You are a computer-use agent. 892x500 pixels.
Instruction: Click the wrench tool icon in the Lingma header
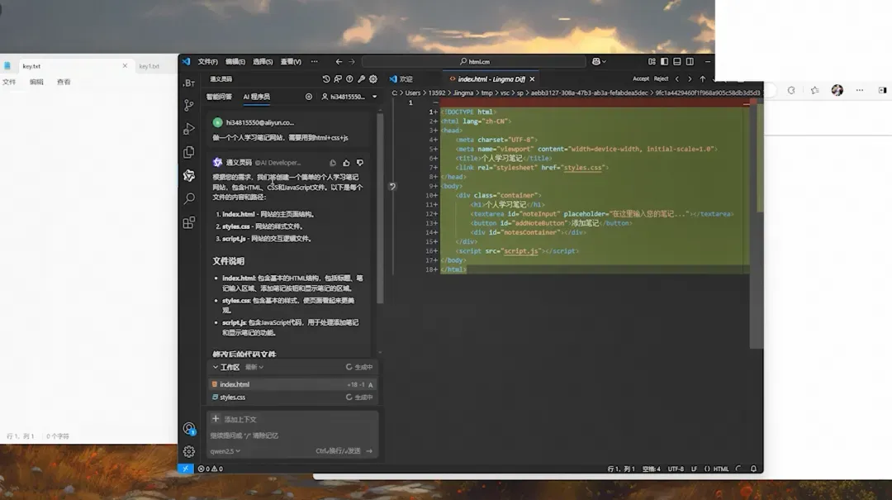point(361,79)
